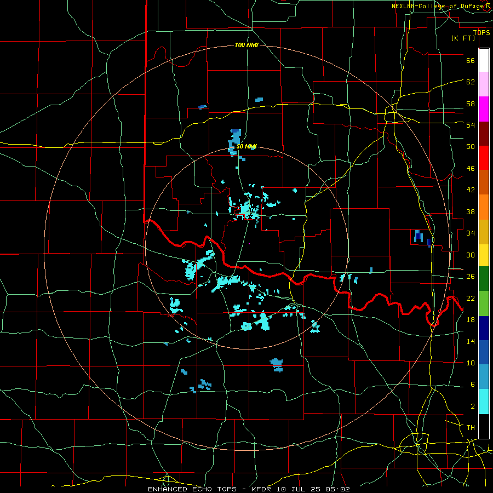Click the medium blue 18 kft swatch
The height and width of the screenshot is (493, 493).
pyautogui.click(x=484, y=352)
